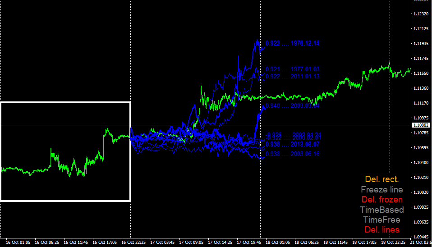Click the red "Del. frozen" button
The height and width of the screenshot is (247, 432).
[382, 199]
